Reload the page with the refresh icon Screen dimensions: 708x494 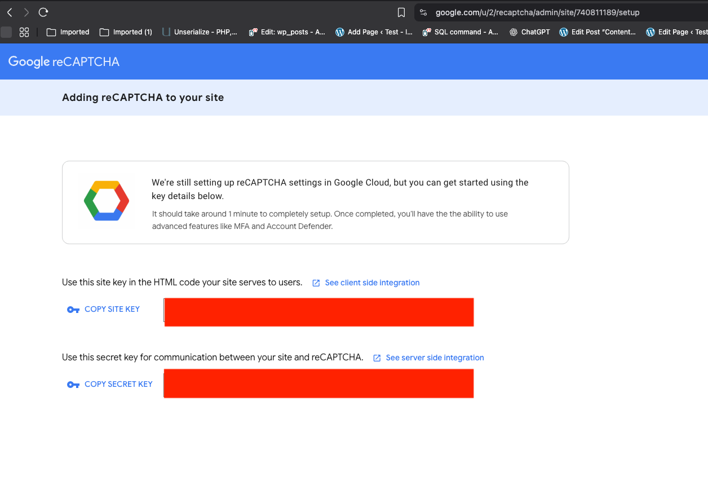(43, 12)
